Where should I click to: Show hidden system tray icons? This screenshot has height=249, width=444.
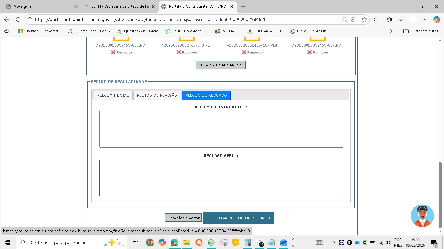click(x=333, y=243)
